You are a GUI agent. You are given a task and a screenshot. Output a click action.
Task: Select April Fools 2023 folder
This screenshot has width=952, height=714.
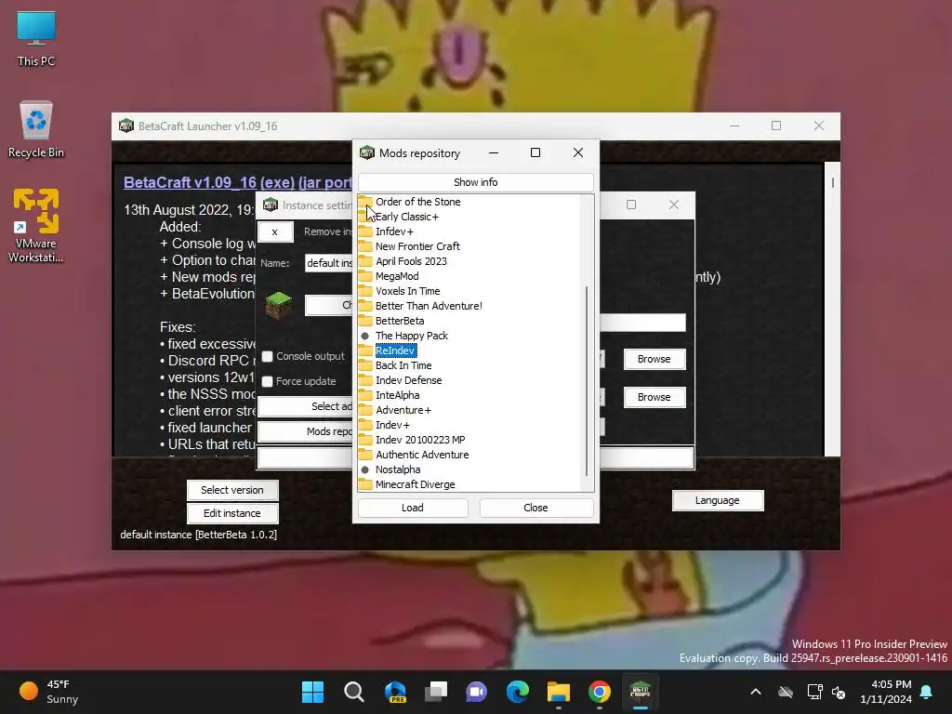coord(411,261)
